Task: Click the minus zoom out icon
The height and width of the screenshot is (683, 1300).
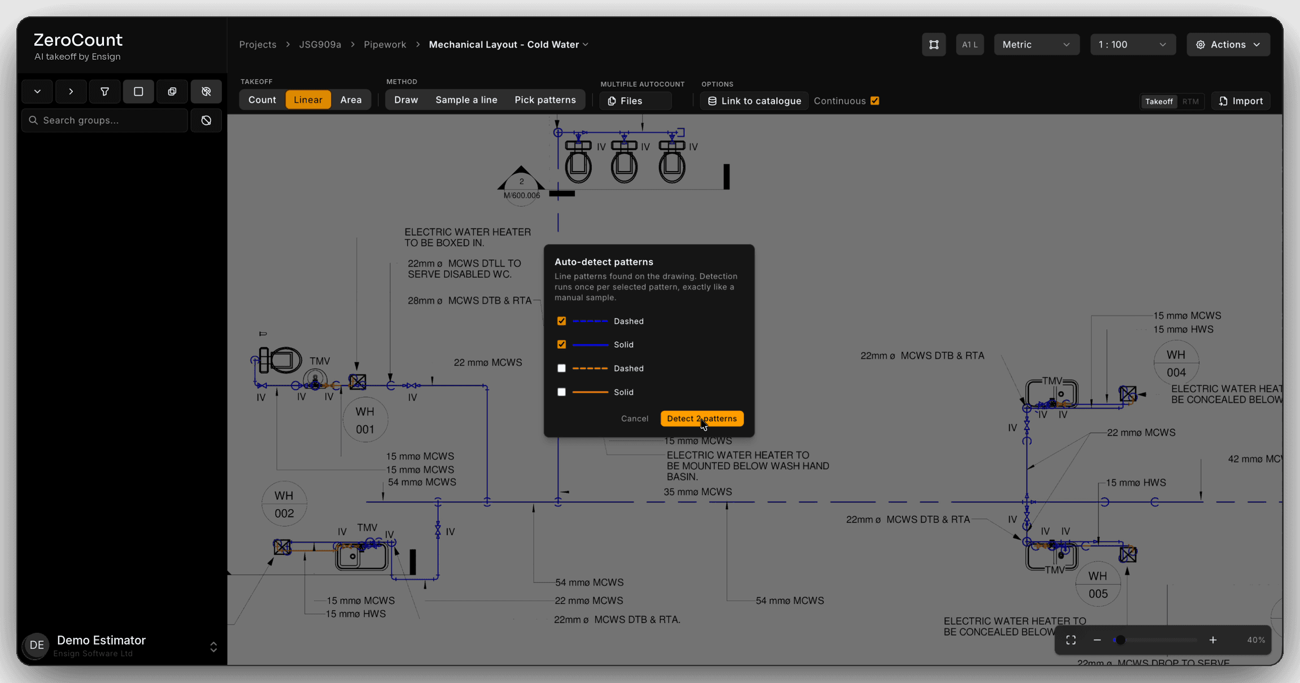Action: pos(1097,640)
